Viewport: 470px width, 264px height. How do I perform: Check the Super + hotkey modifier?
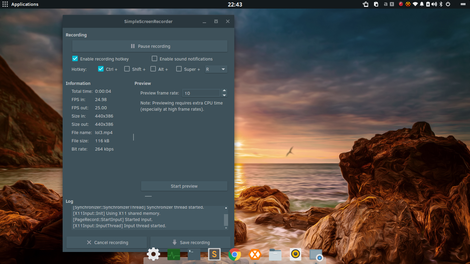pyautogui.click(x=179, y=69)
